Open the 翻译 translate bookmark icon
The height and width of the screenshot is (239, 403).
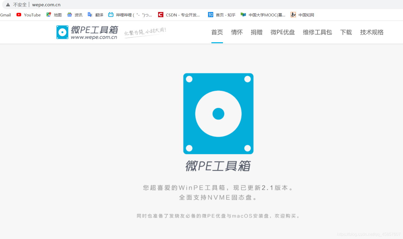90,15
